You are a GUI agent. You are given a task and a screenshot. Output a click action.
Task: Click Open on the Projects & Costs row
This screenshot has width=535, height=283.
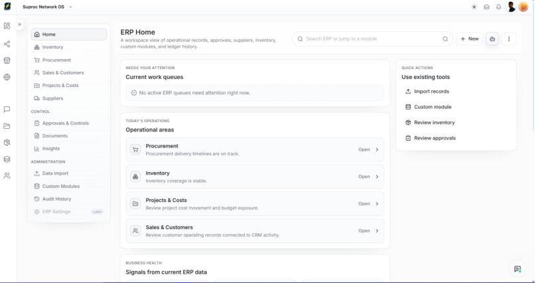(364, 204)
